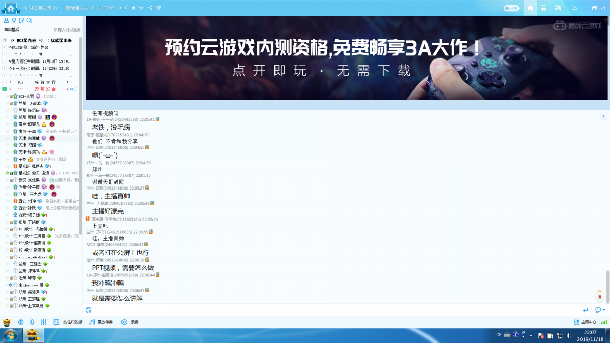
Task: Click the shield security icon in header
Action: click(159, 8)
